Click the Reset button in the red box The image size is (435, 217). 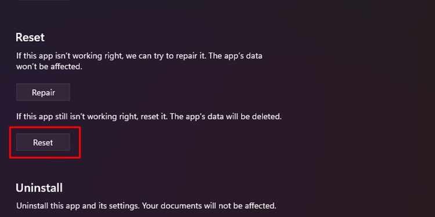click(x=43, y=142)
